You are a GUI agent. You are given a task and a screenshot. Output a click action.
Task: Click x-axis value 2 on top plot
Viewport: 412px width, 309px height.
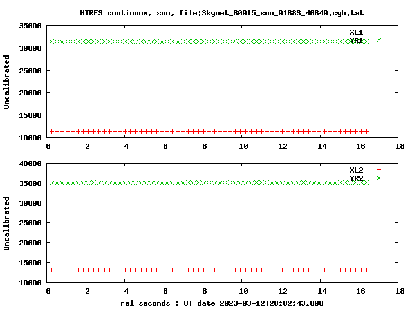click(x=88, y=146)
